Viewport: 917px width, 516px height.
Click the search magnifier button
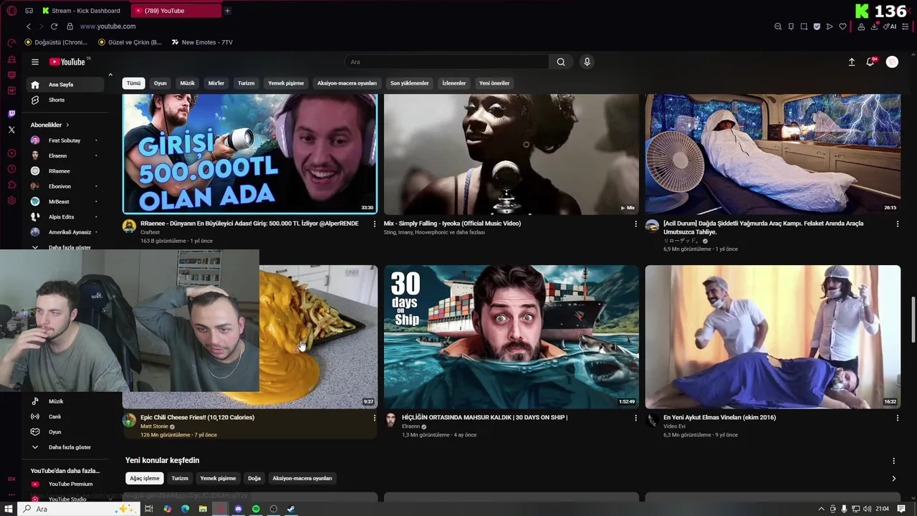[561, 62]
